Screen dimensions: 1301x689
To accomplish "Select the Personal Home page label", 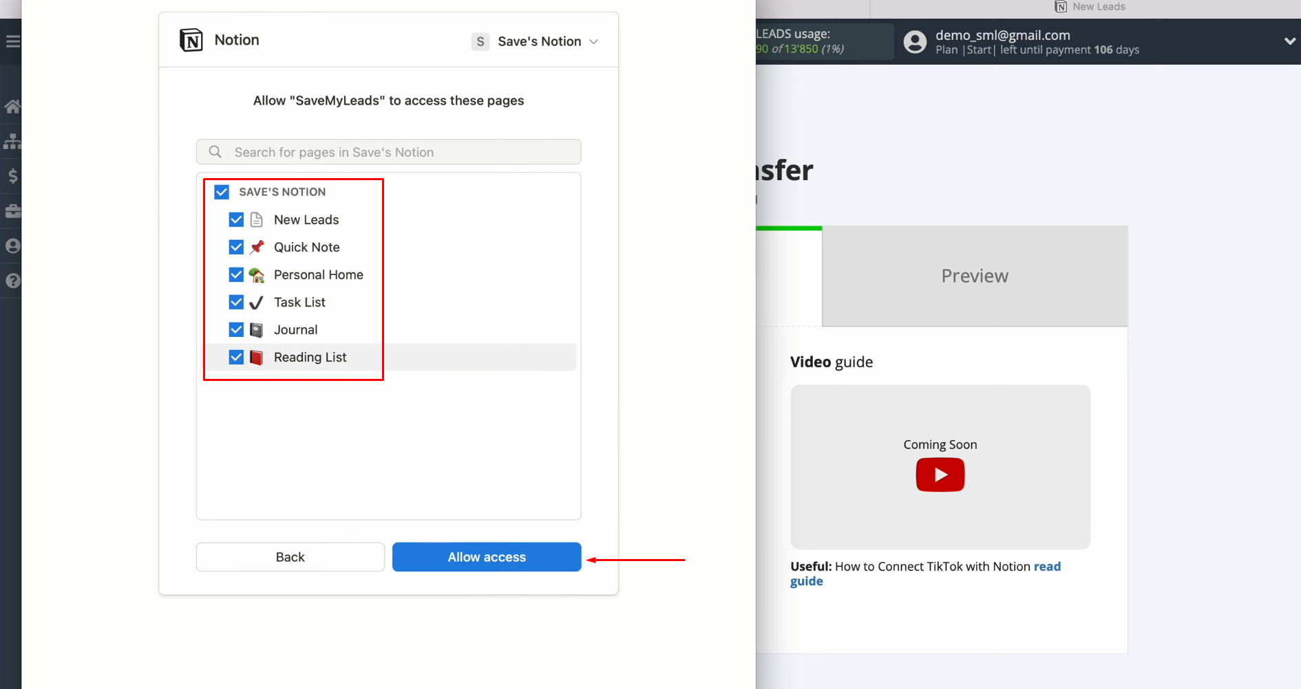I will coord(319,274).
